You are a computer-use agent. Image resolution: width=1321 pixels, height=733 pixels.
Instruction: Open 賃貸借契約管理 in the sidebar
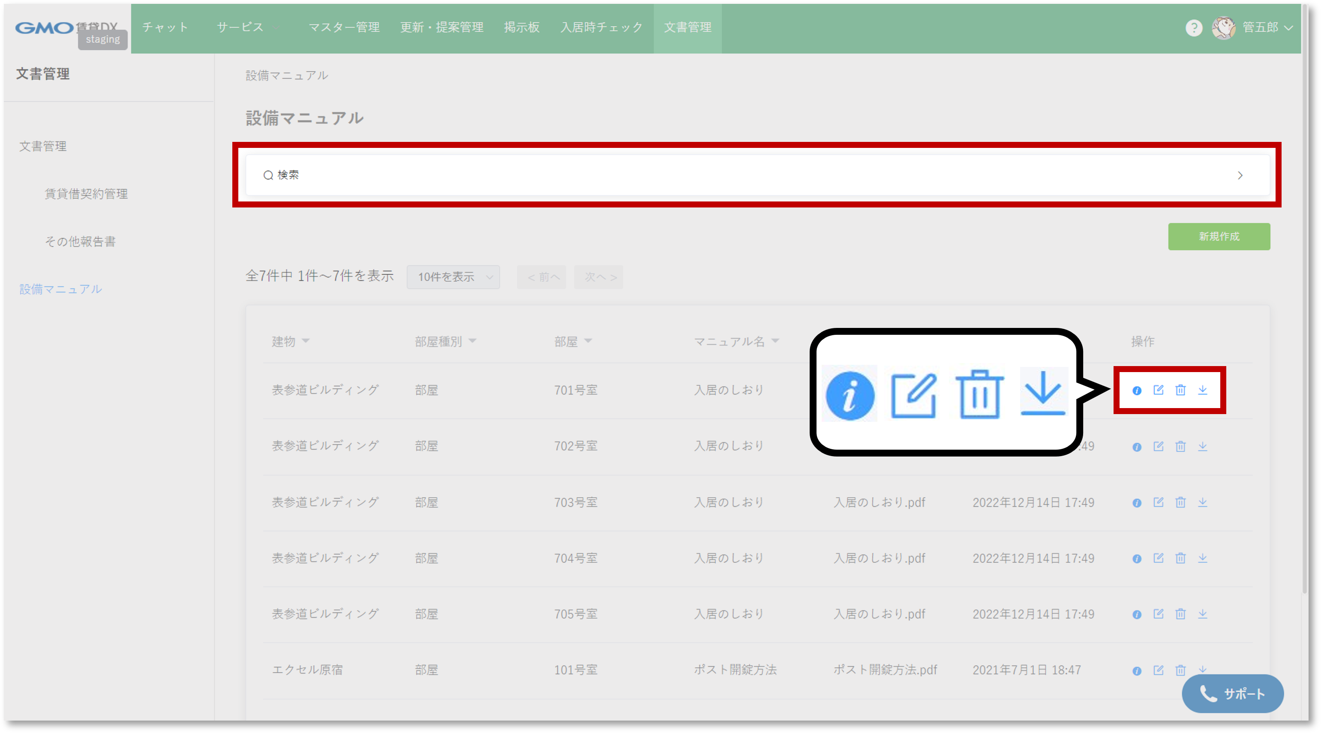pyautogui.click(x=86, y=194)
